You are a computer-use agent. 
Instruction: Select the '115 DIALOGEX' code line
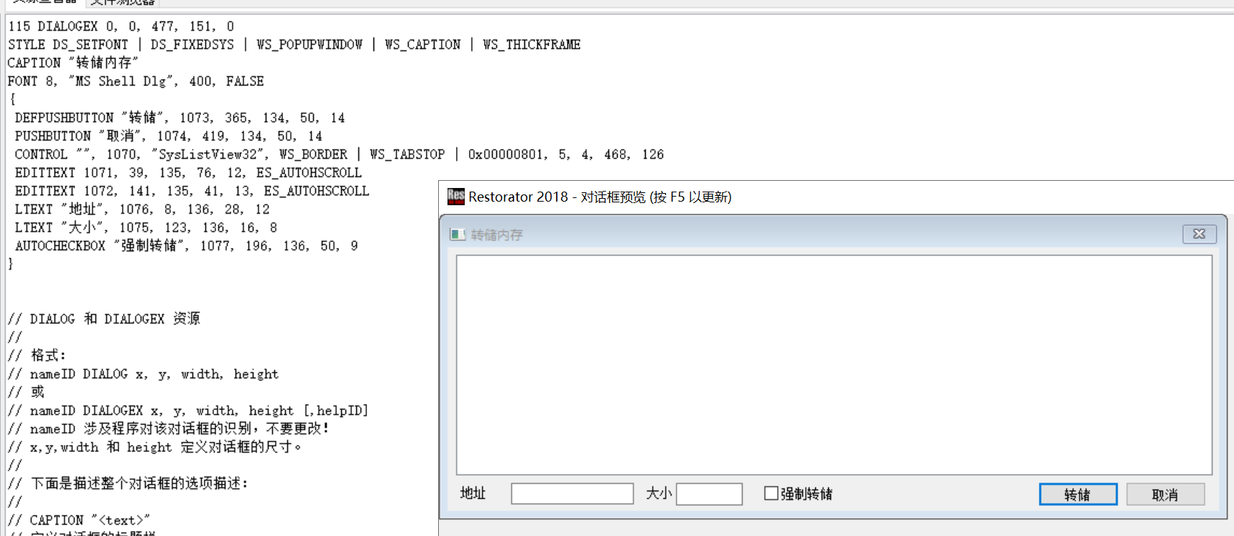pyautogui.click(x=121, y=27)
